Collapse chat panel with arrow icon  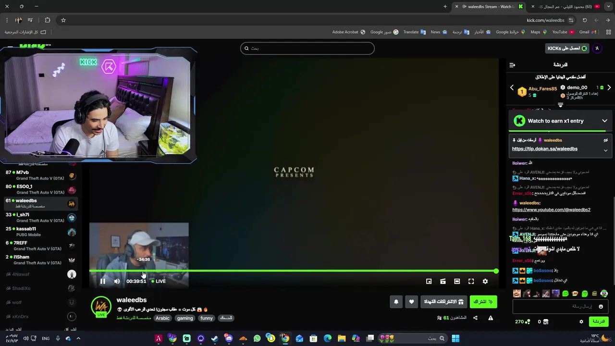coord(512,65)
